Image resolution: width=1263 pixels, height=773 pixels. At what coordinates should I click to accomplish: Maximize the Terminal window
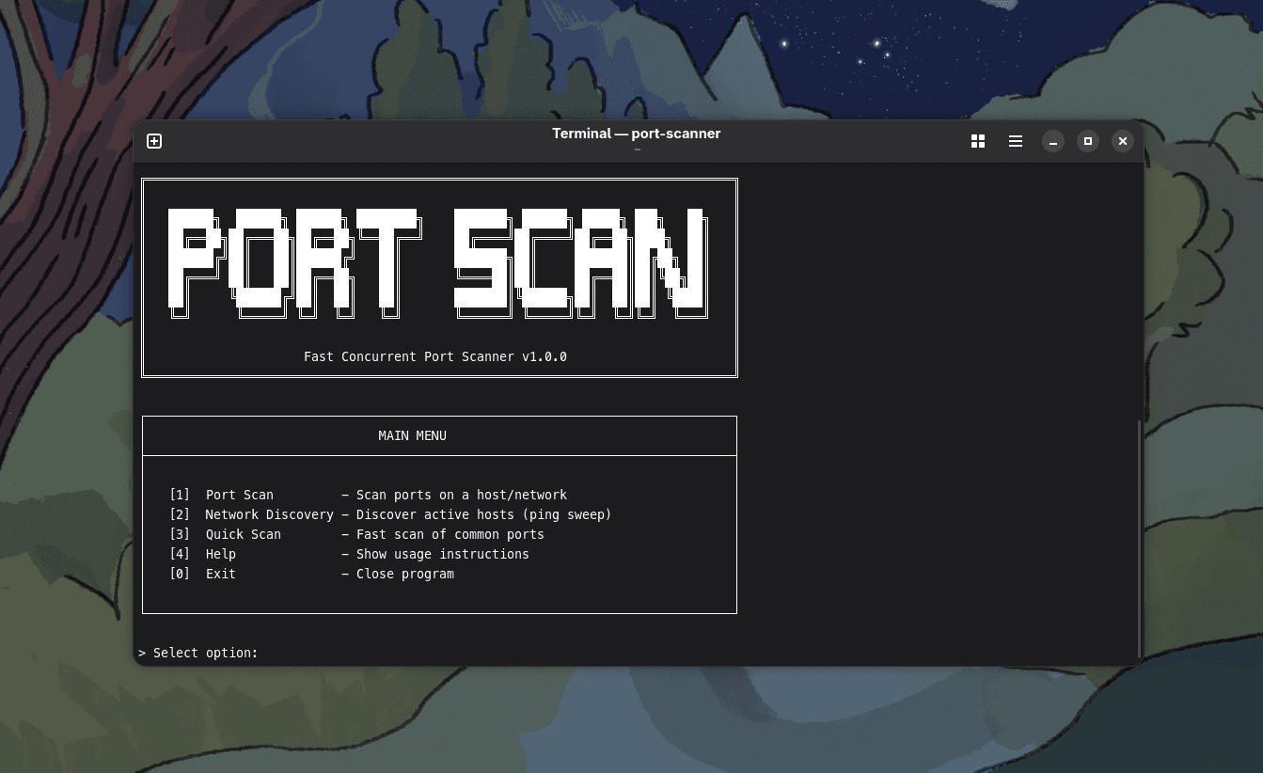[x=1087, y=141]
